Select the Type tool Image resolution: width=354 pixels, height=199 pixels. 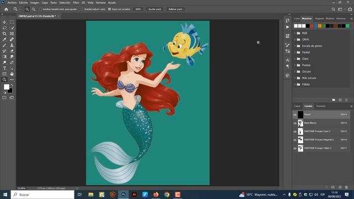click(x=4, y=68)
